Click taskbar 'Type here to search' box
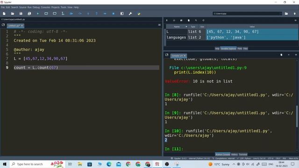The width and height of the screenshot is (299, 168). tap(37, 164)
